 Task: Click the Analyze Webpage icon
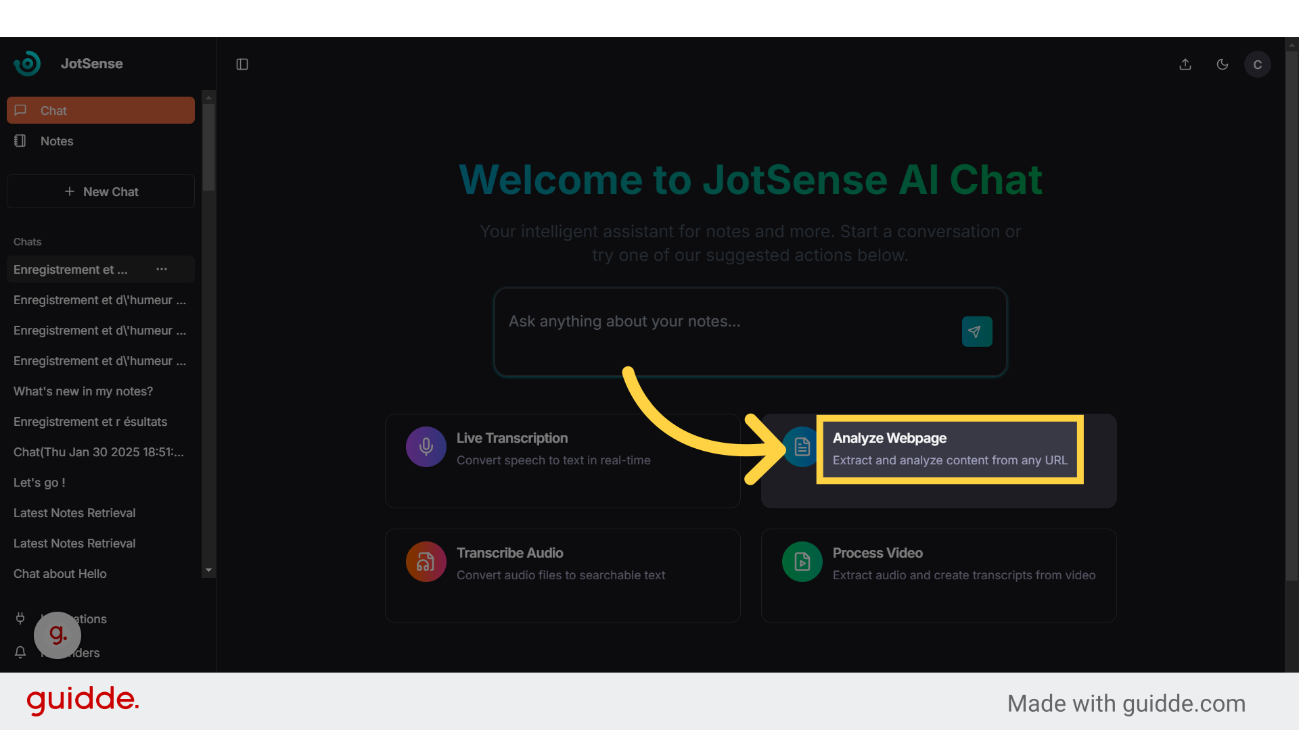pos(801,447)
